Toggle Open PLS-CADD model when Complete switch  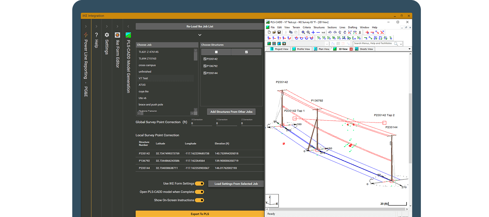point(200,192)
